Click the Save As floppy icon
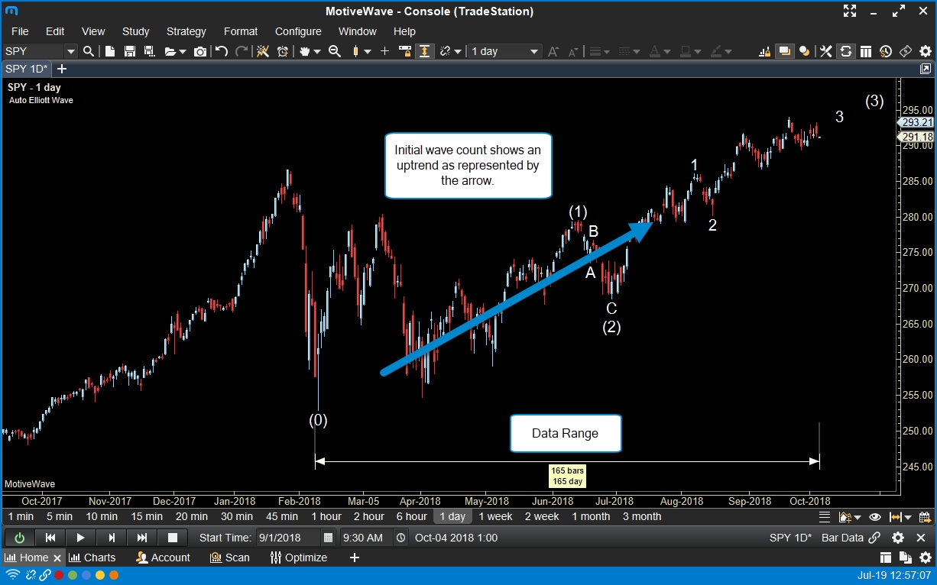The image size is (937, 585). point(149,51)
